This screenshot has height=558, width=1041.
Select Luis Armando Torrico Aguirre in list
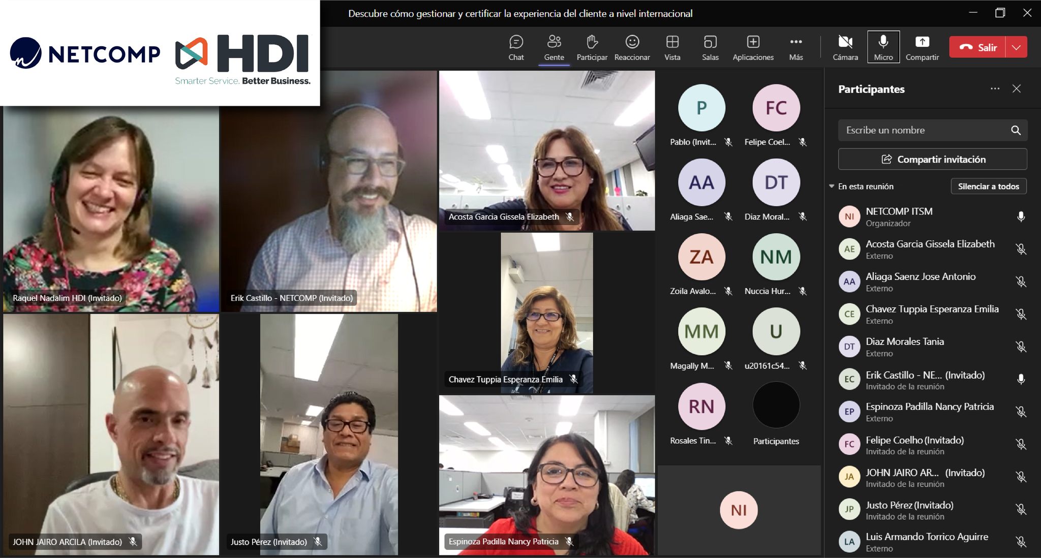pyautogui.click(x=933, y=542)
